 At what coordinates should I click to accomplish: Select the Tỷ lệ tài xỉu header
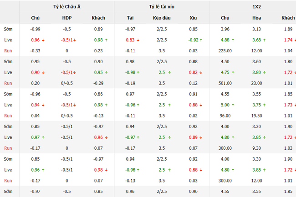(x=161, y=7)
